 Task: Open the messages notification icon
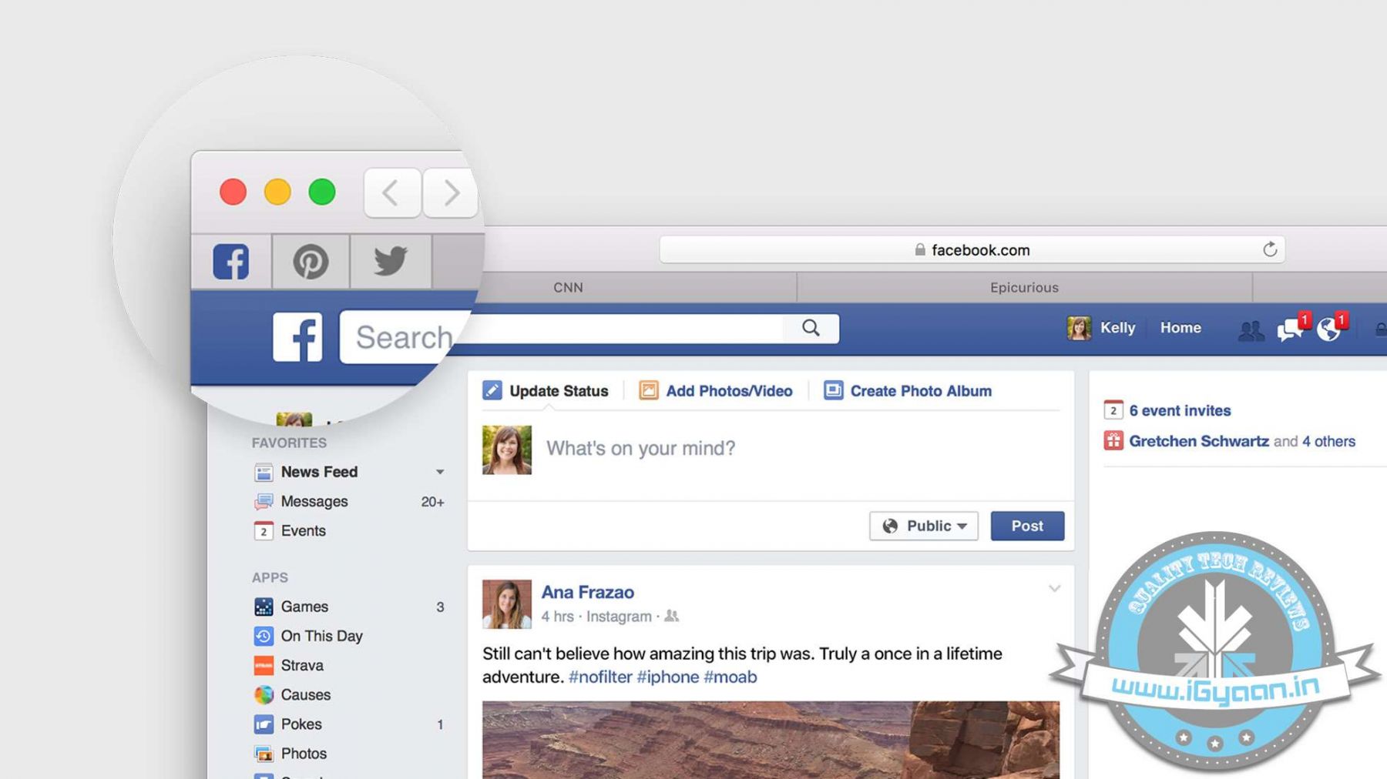click(1289, 329)
